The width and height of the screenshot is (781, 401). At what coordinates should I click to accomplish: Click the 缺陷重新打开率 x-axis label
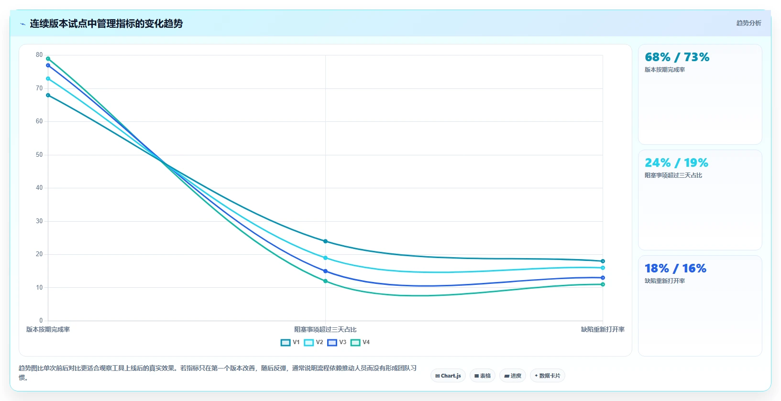(603, 329)
